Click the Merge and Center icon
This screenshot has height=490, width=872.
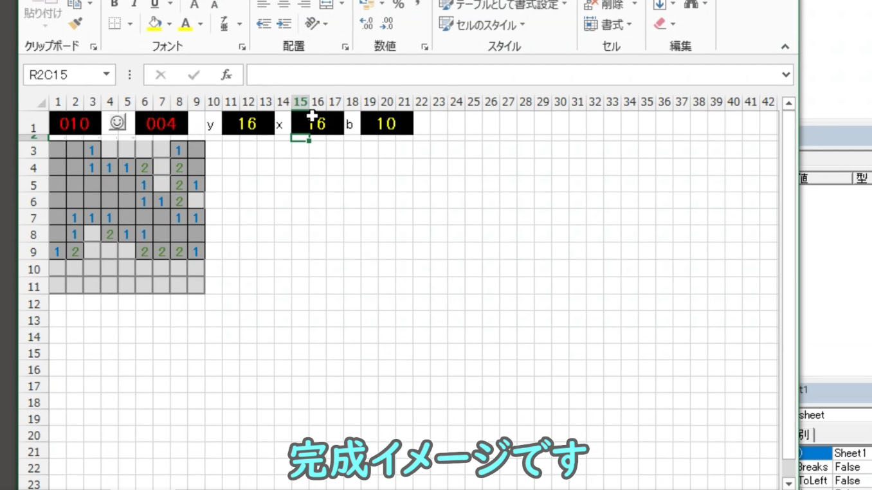(x=327, y=4)
